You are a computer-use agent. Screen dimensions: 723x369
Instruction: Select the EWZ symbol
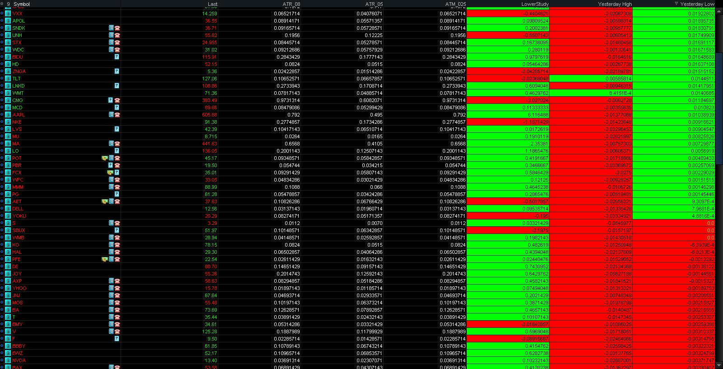[18, 353]
